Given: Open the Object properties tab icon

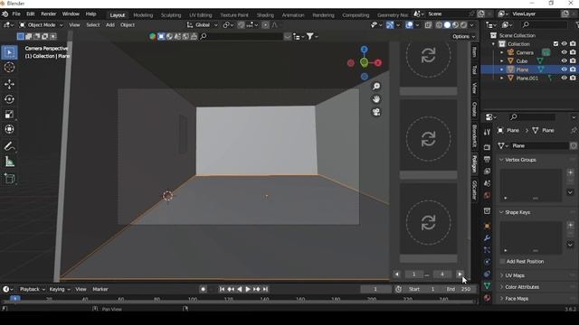Looking at the screenshot, I should pyautogui.click(x=487, y=226).
